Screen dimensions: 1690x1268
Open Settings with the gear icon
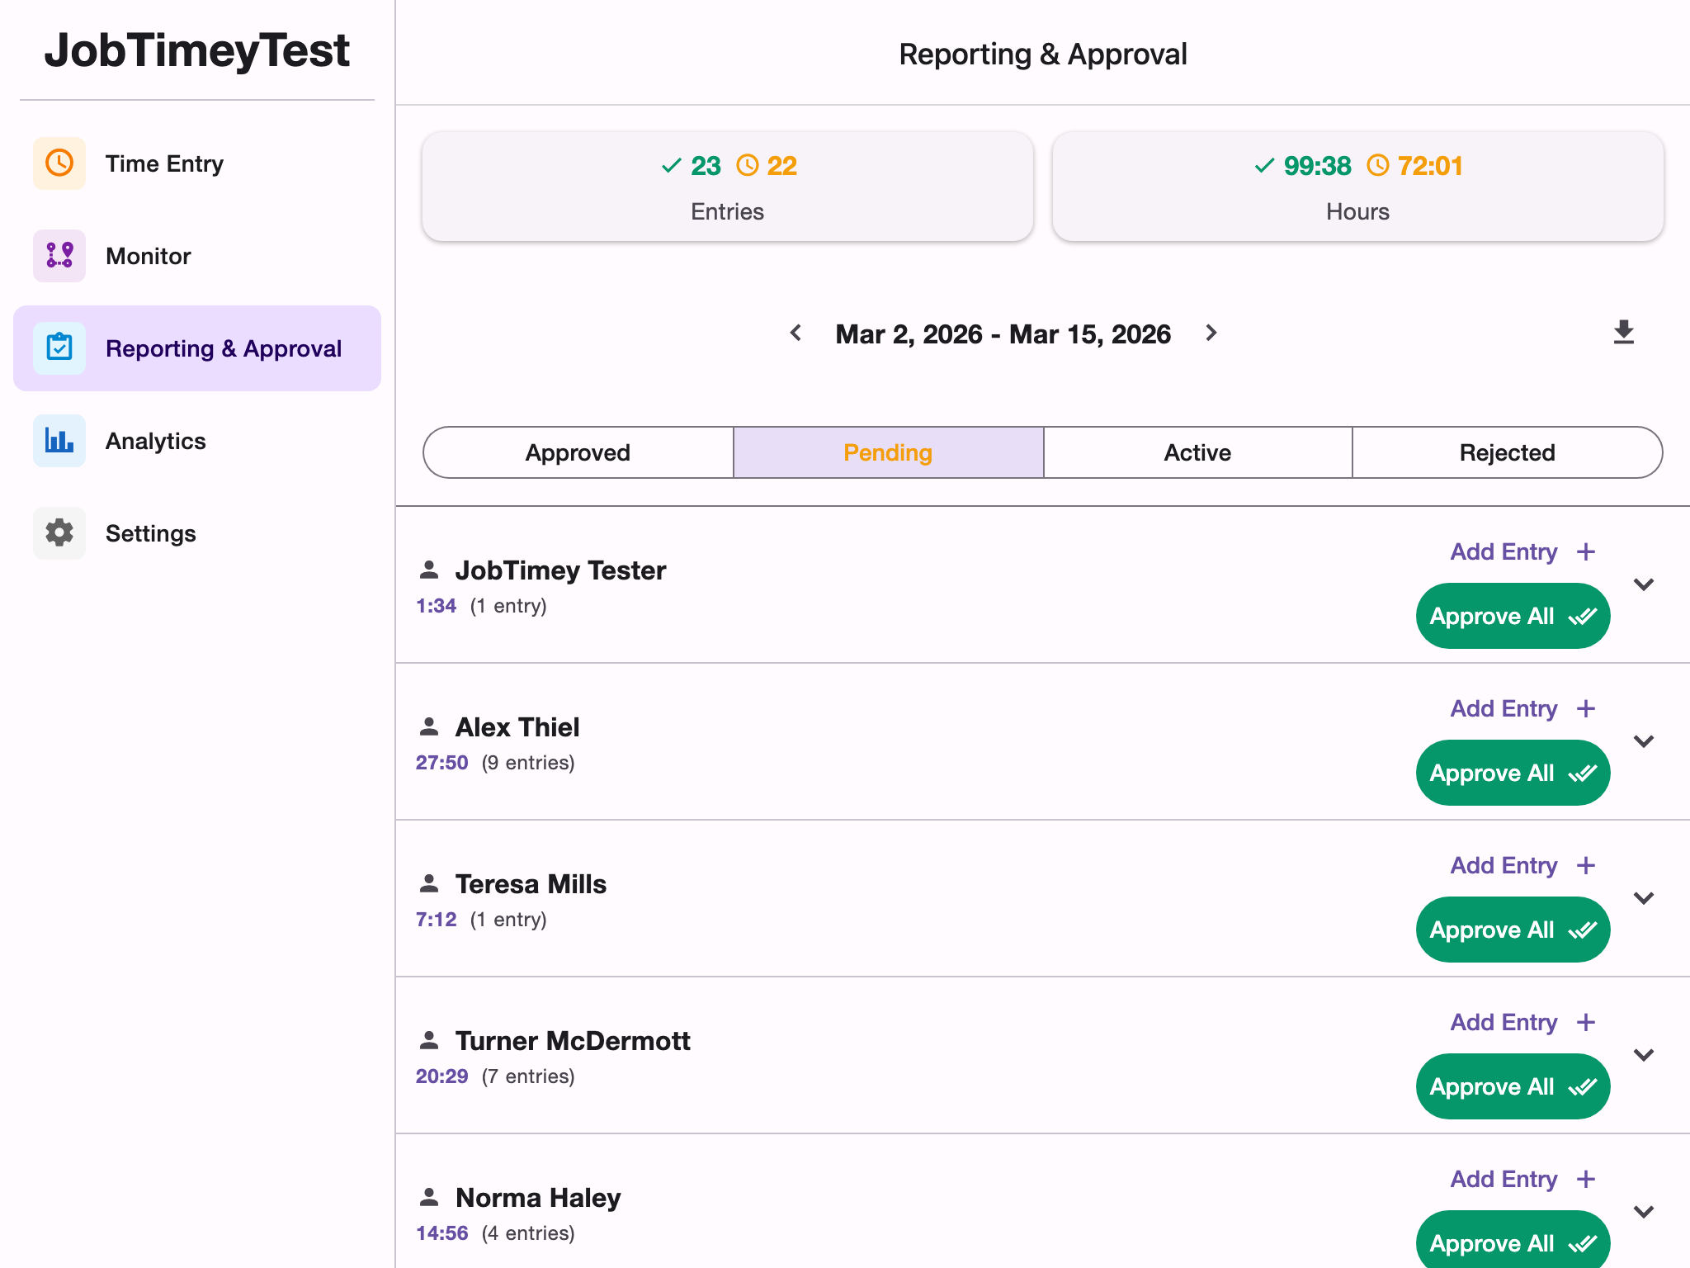[x=59, y=533]
